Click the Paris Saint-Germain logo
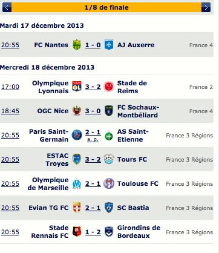219x253 pixels. (77, 135)
